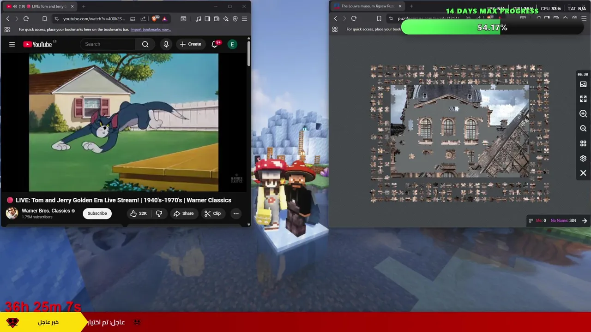Click Import bookmarks now link
Image resolution: width=591 pixels, height=332 pixels.
151,30
